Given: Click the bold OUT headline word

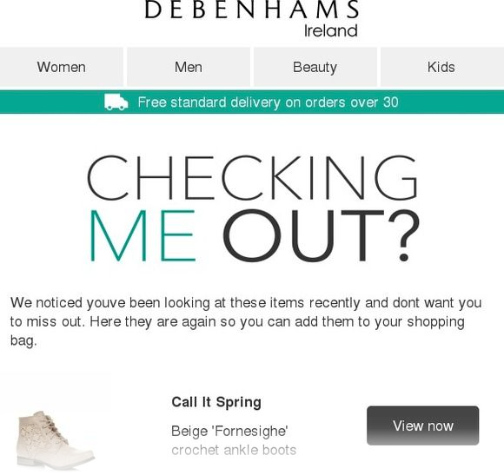Looking at the screenshot, I should (303, 235).
